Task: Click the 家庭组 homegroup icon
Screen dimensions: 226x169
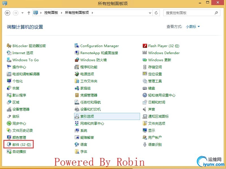Action: 77,88
